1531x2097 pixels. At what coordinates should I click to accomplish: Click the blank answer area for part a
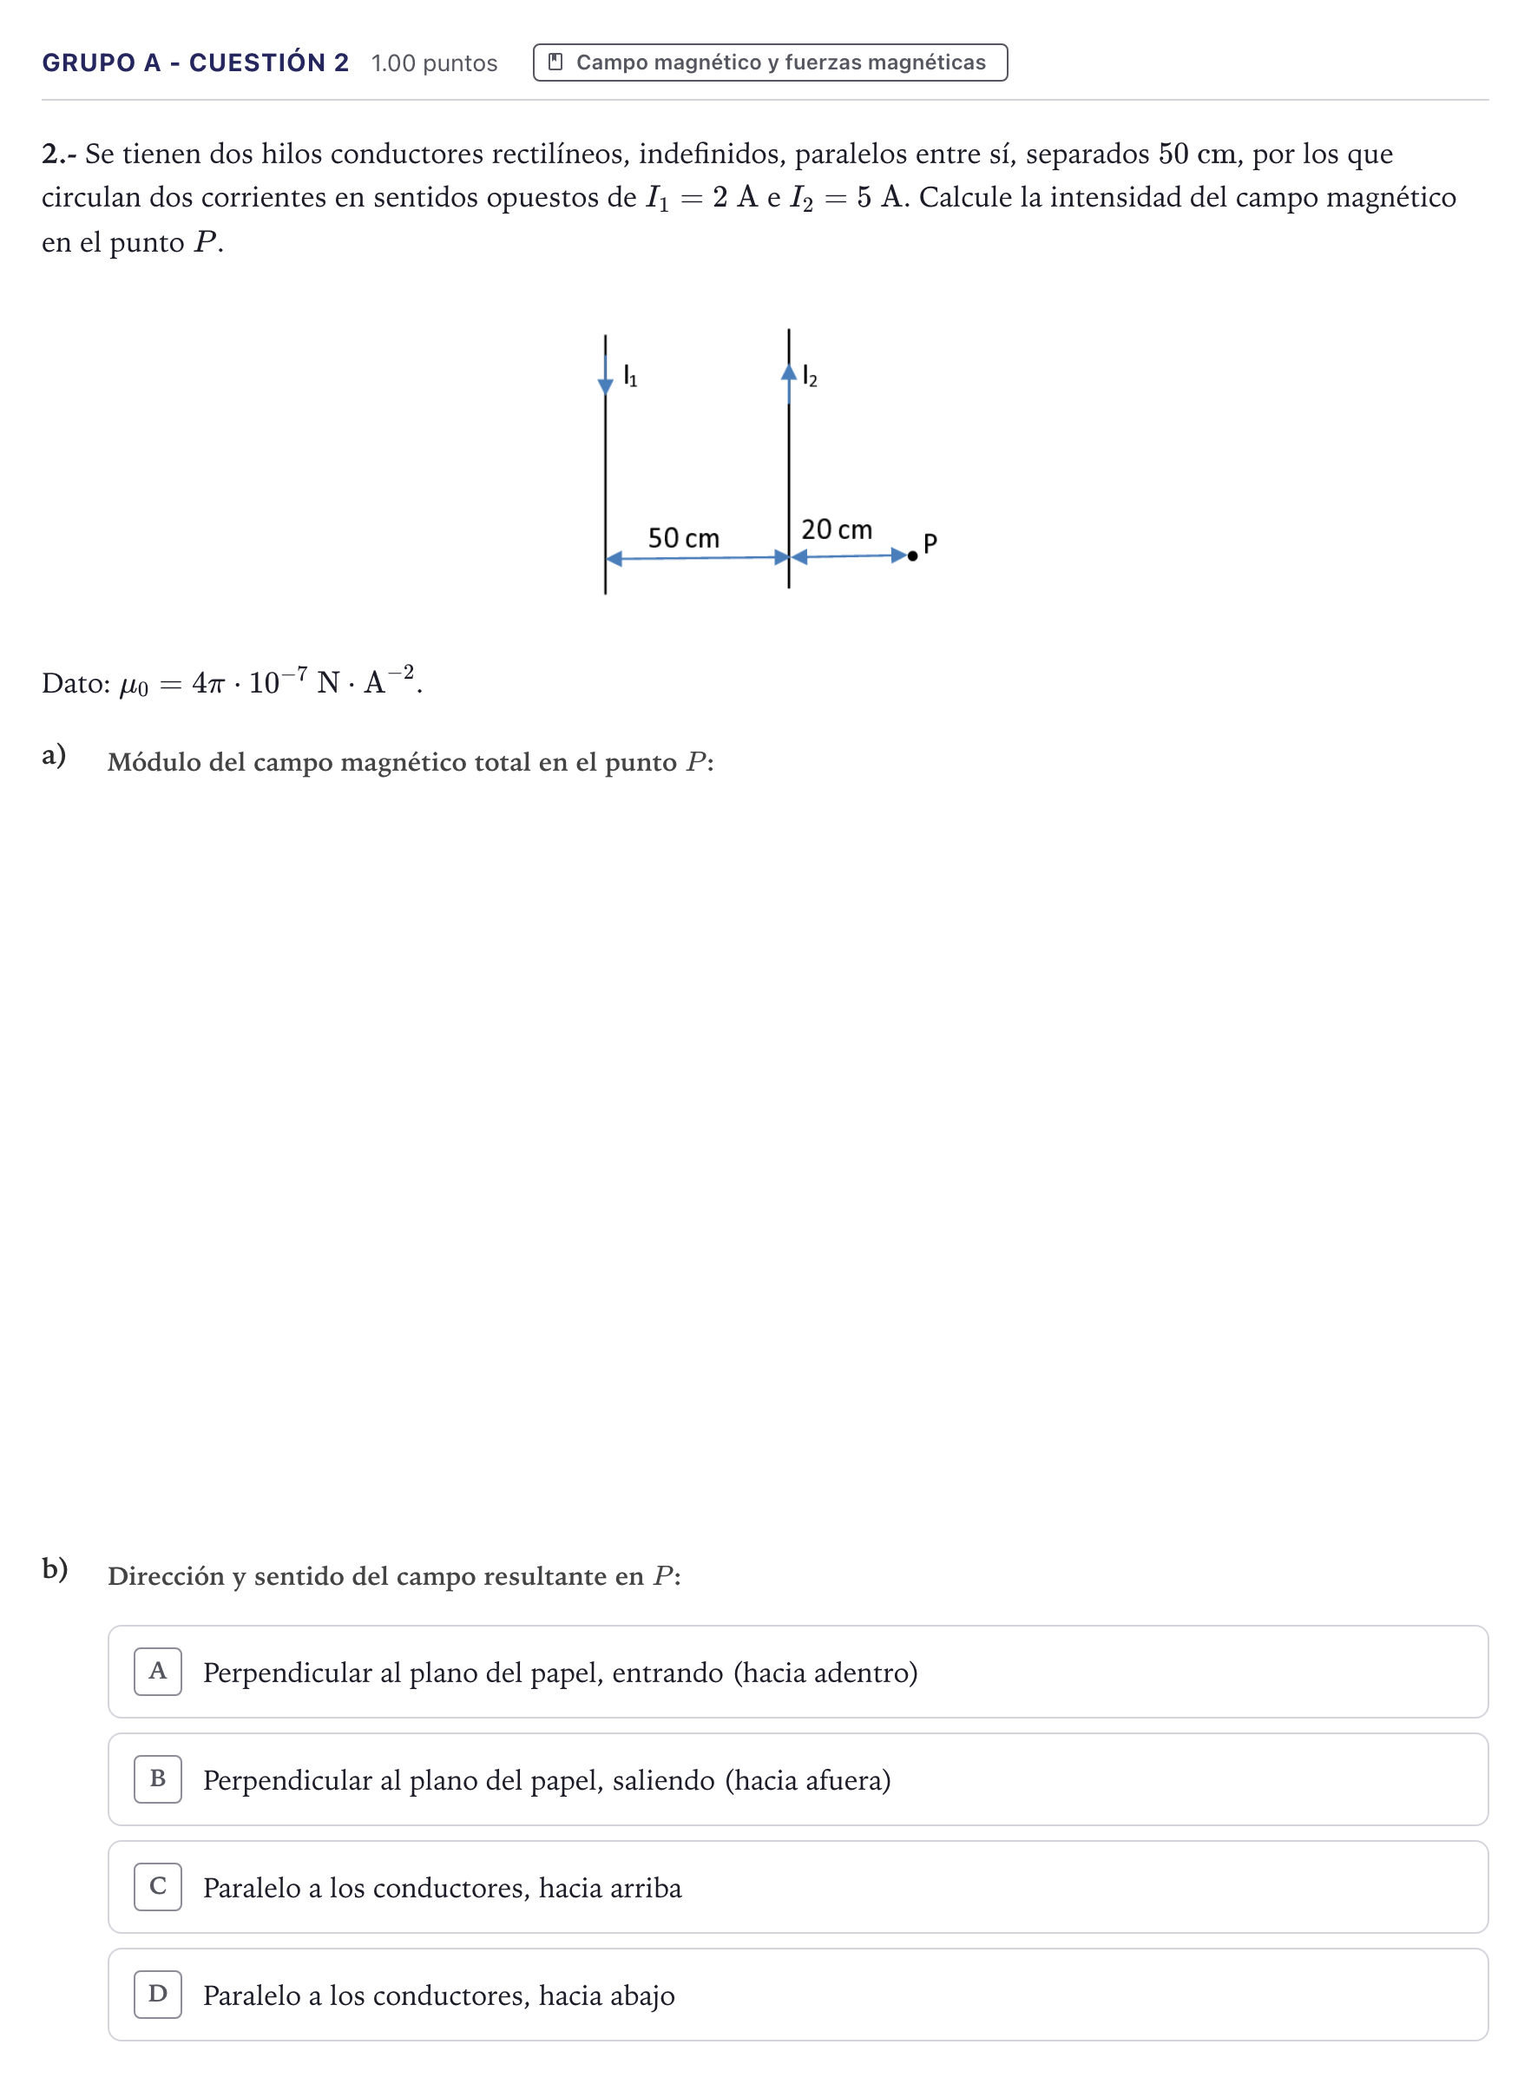click(x=798, y=1159)
